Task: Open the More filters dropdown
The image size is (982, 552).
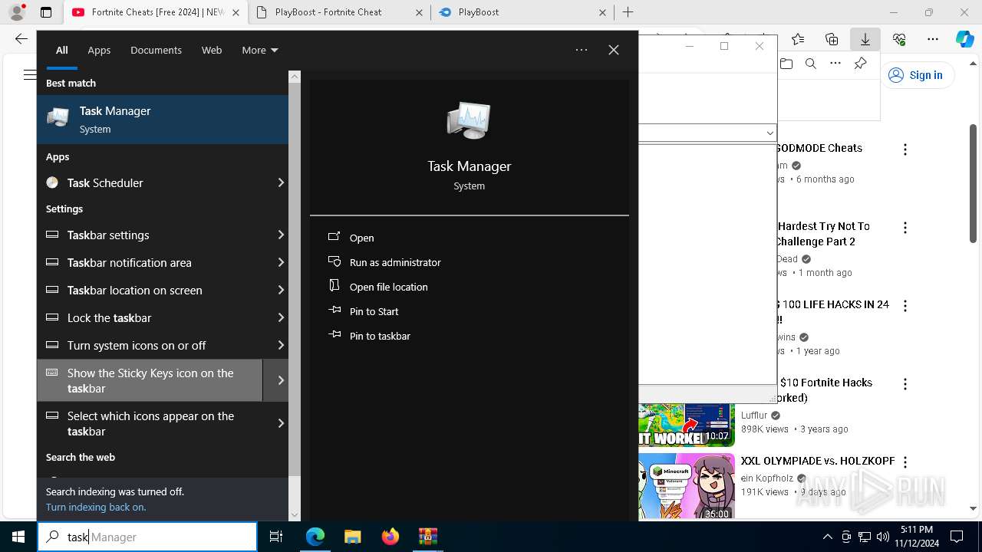Action: [x=260, y=50]
